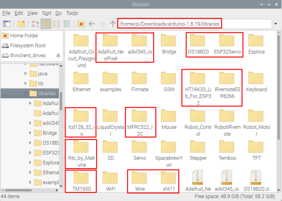
Task: Expand the DS18B tree node
Action: tap(30, 143)
